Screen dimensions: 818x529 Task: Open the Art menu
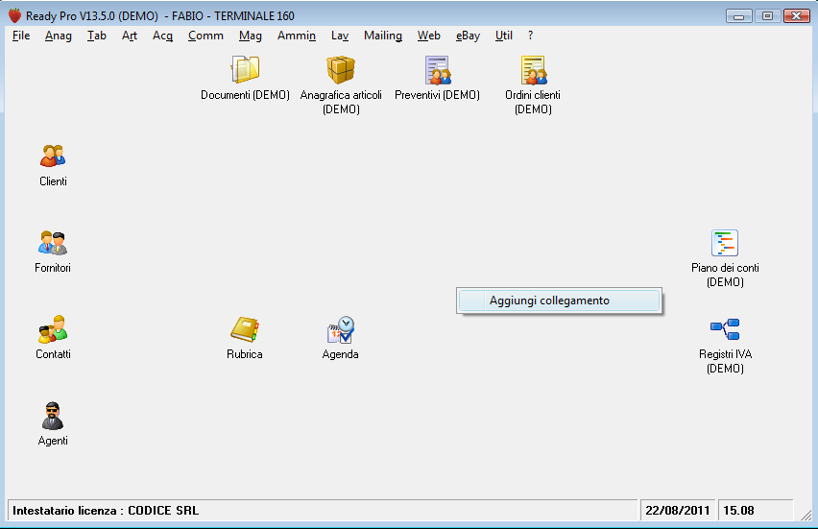[129, 36]
